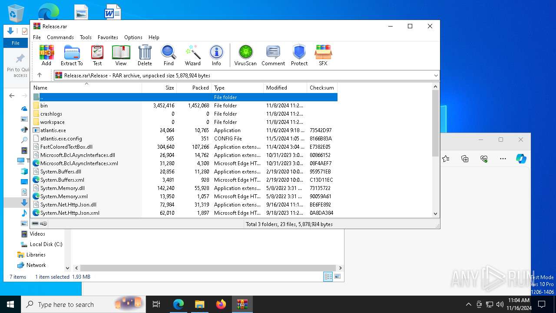Image resolution: width=556 pixels, height=313 pixels.
Task: Open Microsoft Edge from the taskbar
Action: pyautogui.click(x=179, y=304)
